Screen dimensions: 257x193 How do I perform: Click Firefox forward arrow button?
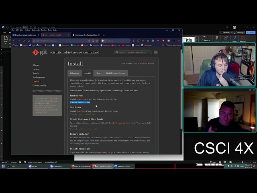19,41
